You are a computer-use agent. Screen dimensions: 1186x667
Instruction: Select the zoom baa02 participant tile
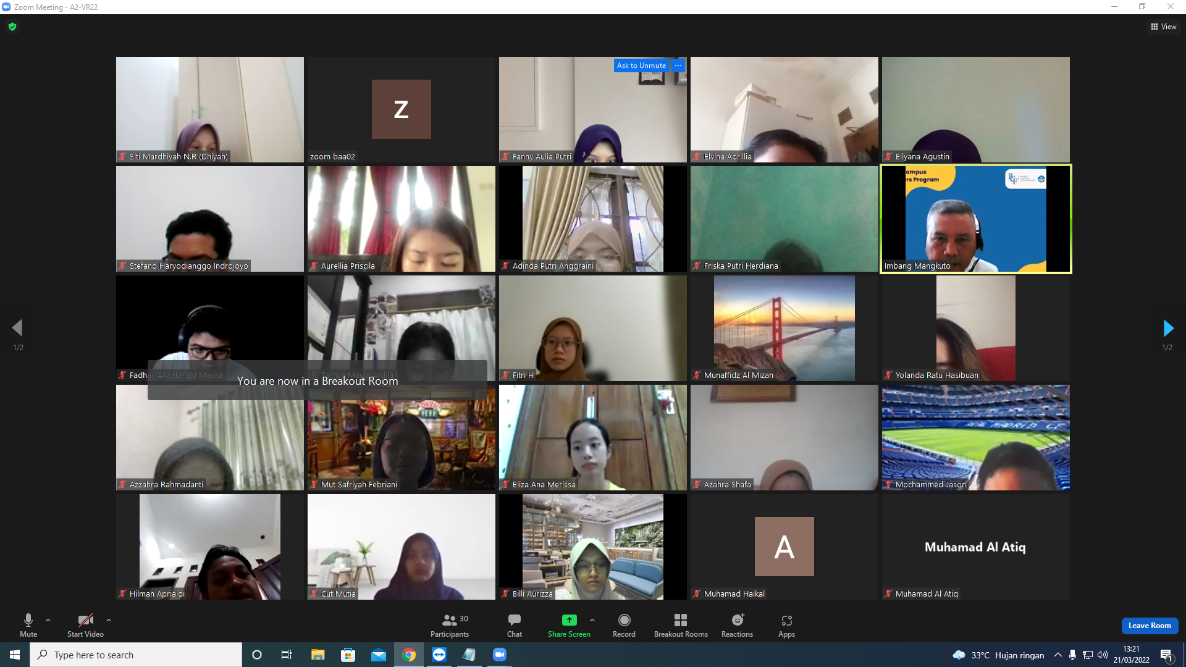coord(402,109)
